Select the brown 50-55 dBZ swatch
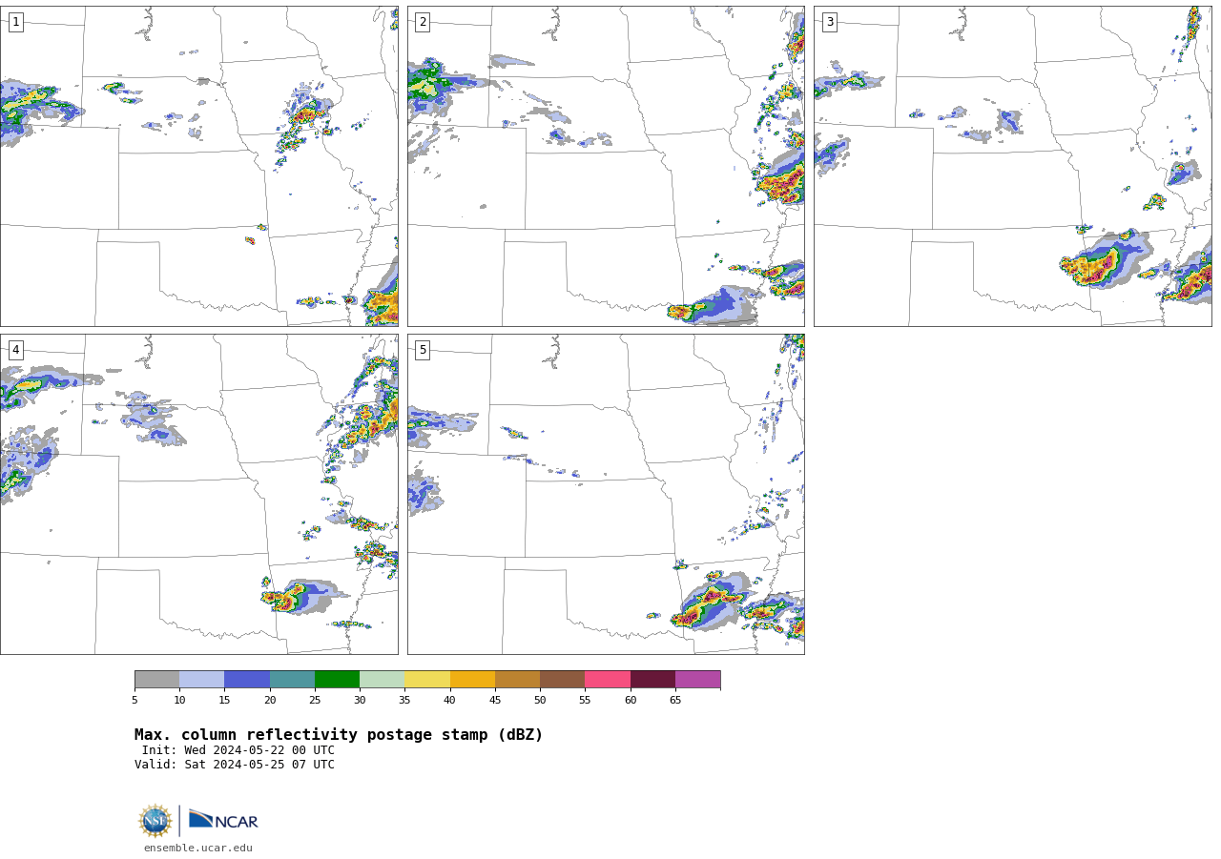Image resolution: width=1221 pixels, height=859 pixels. coord(563,680)
